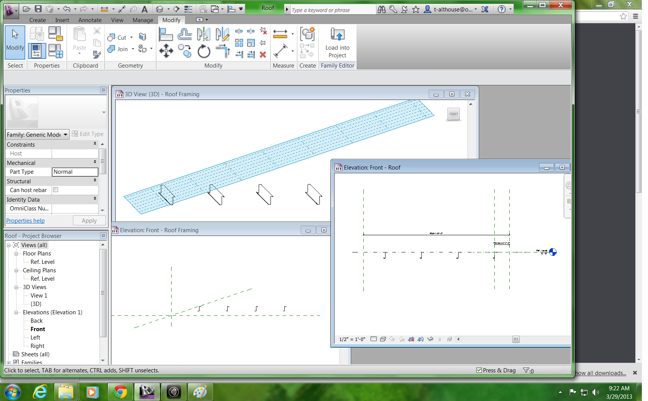
Task: Select the Move tool in Modify panel
Action: (166, 50)
